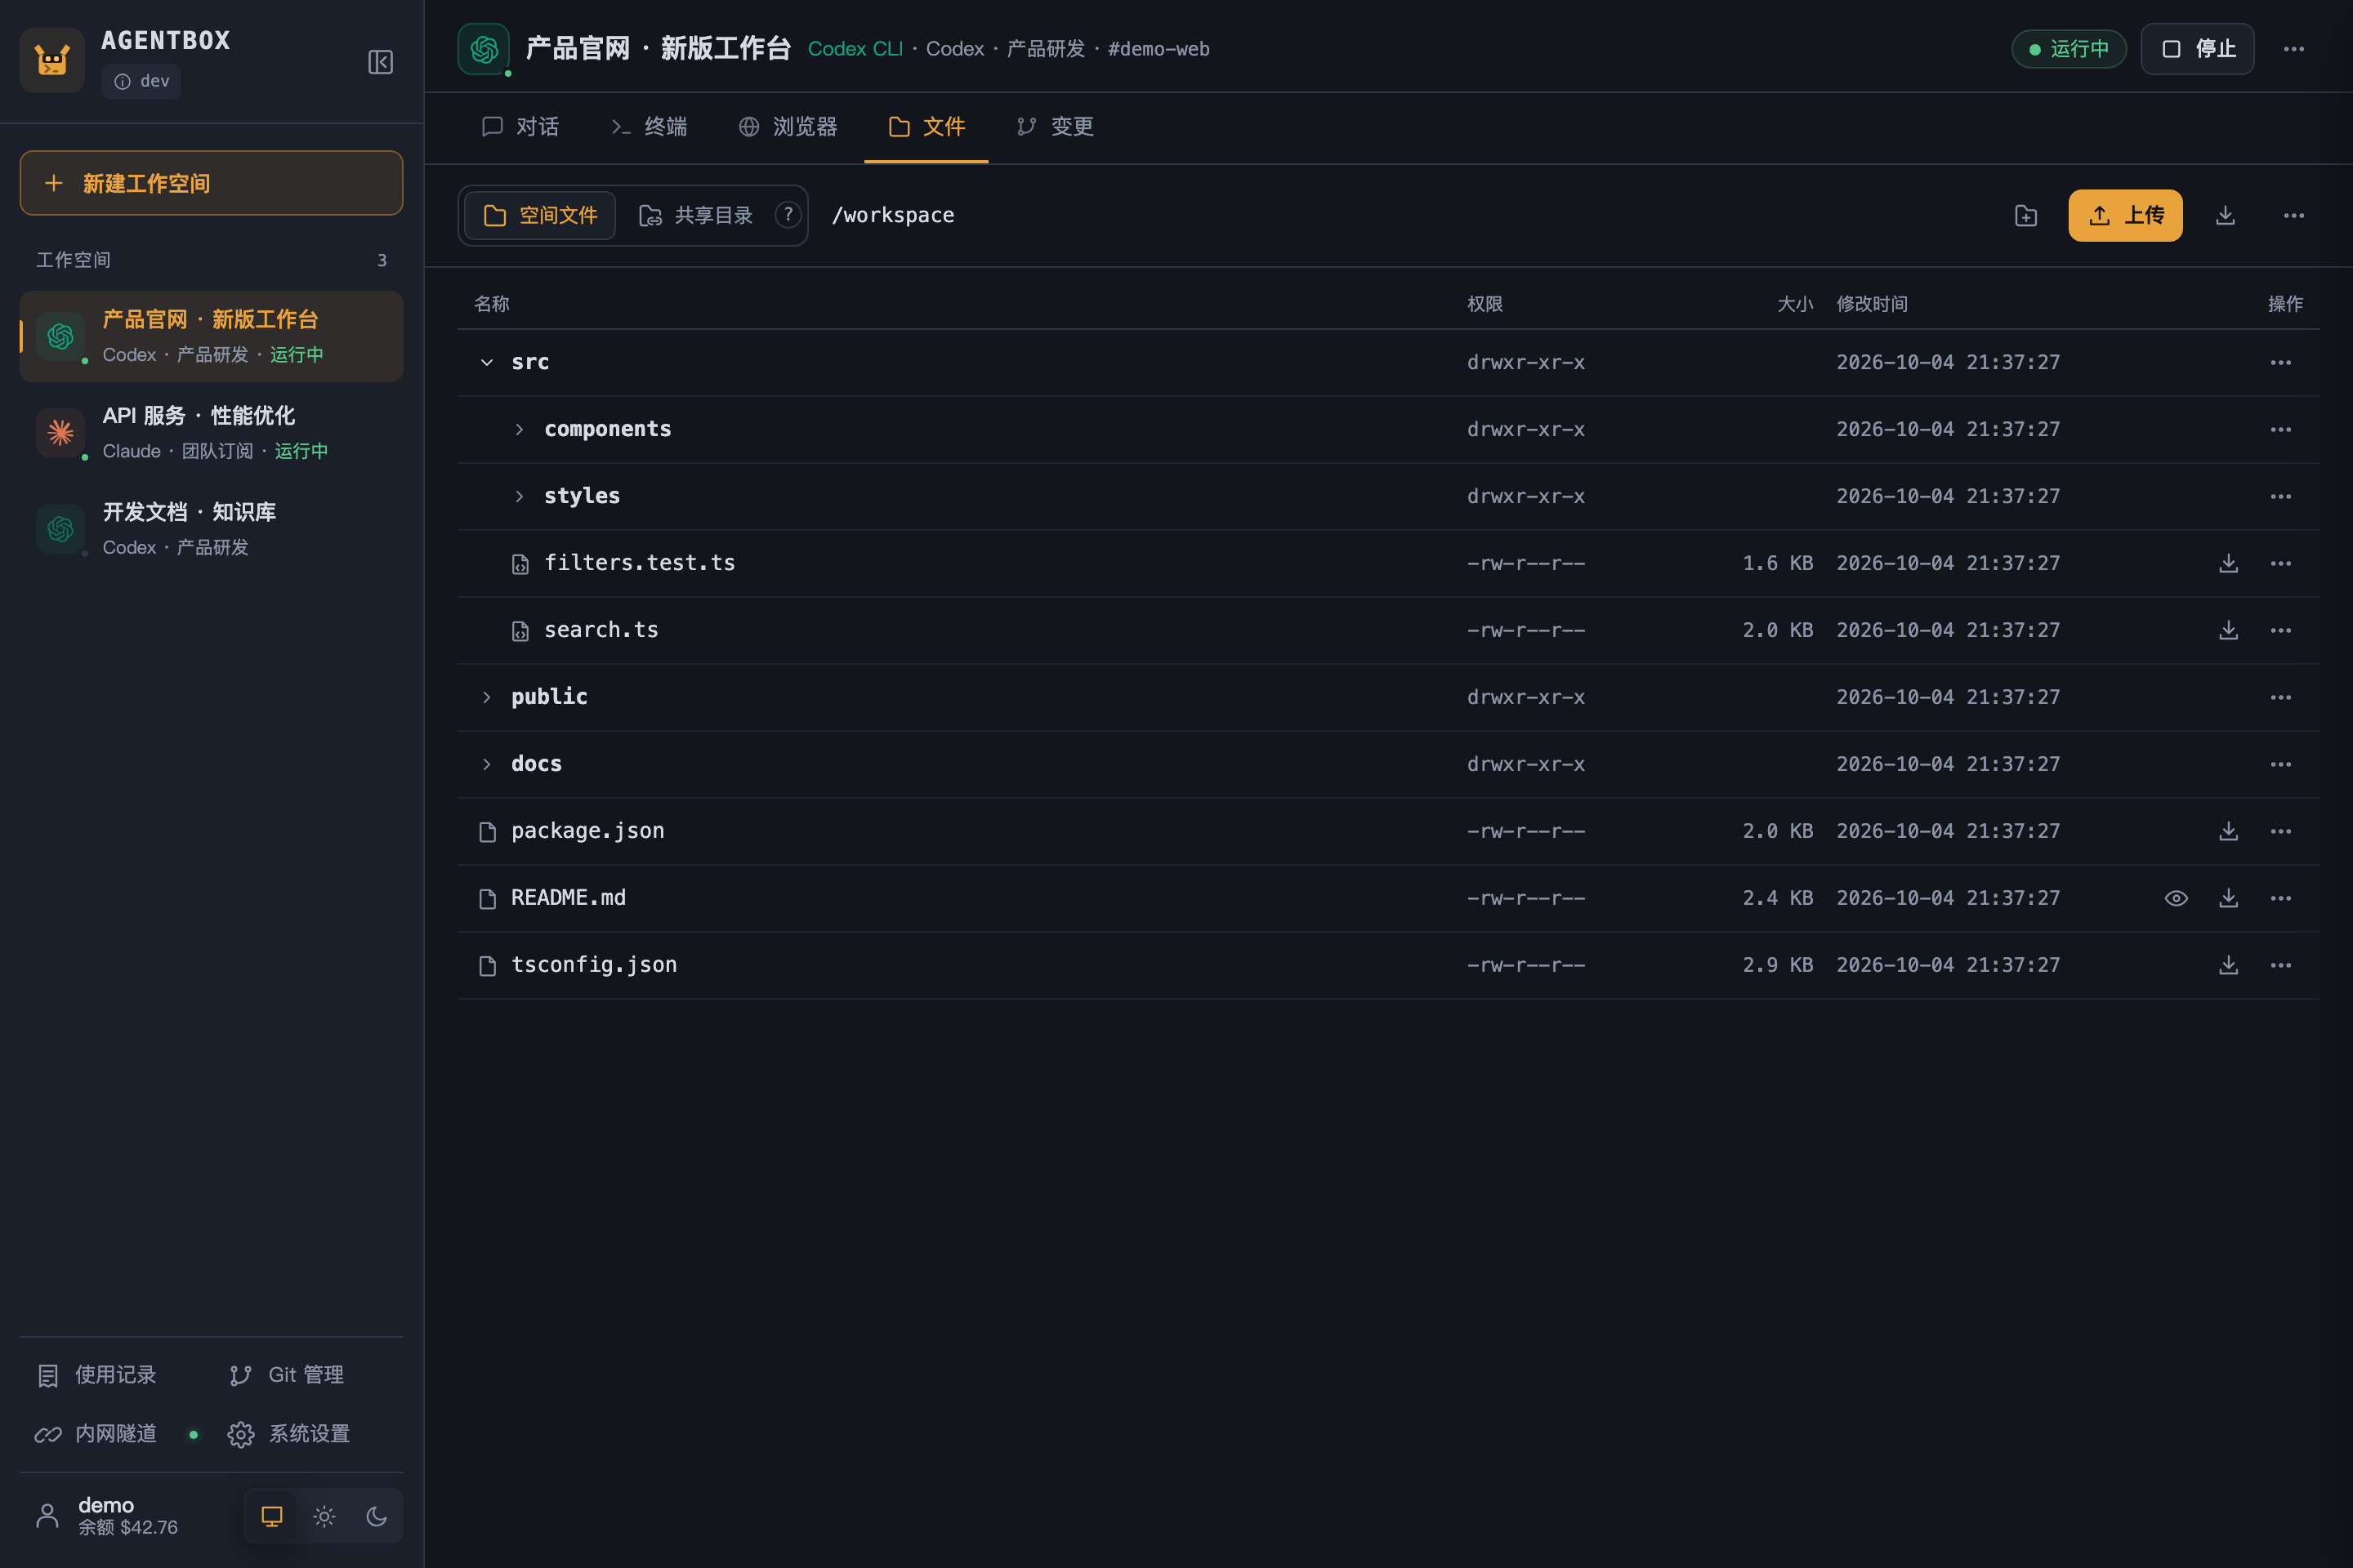The image size is (2353, 1568).
Task: Open the header more options menu
Action: click(x=2293, y=49)
